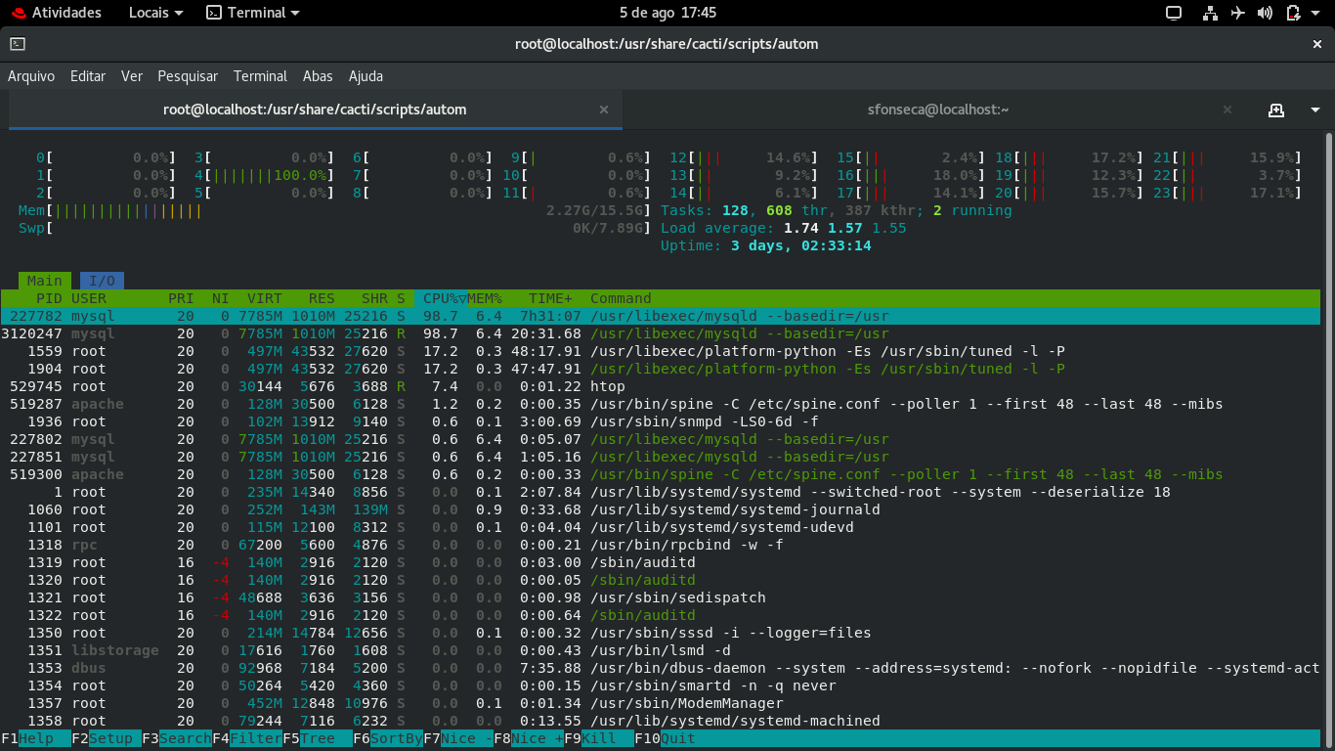Open the Abas menu
This screenshot has height=751, width=1335.
[318, 76]
